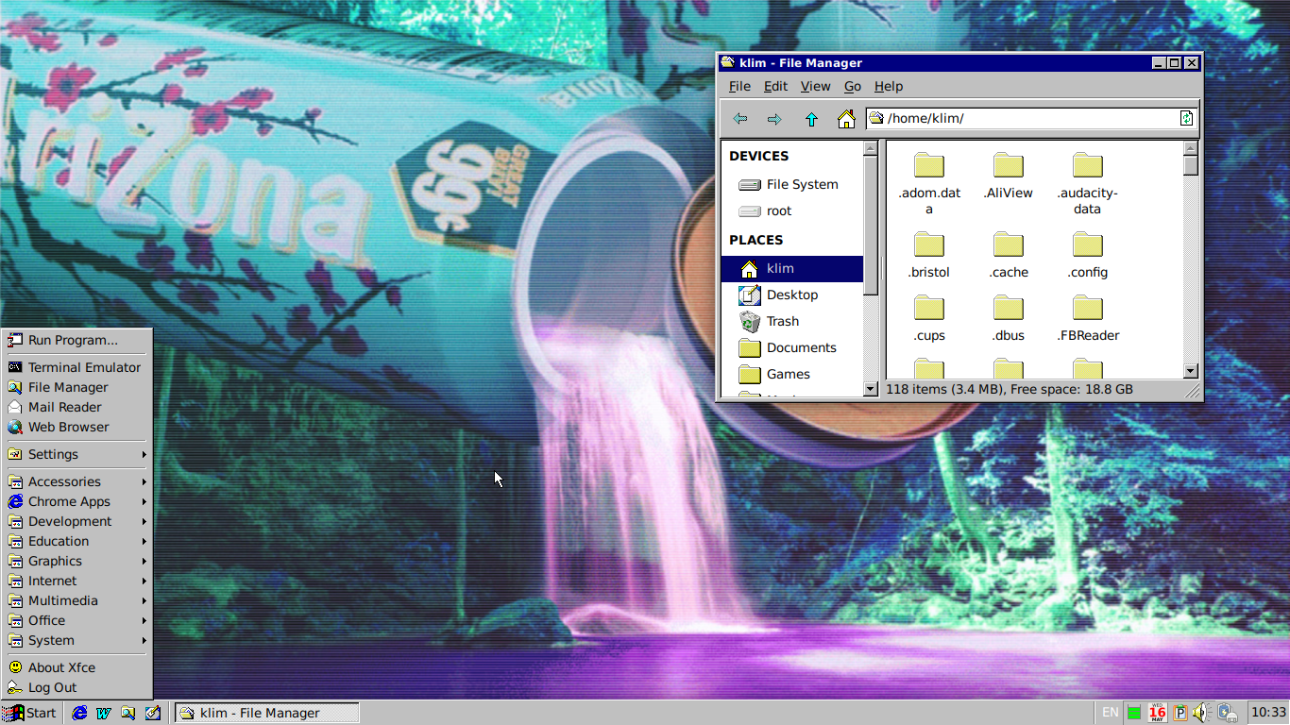Select the yellow .FBReader folder
This screenshot has height=725, width=1290.
click(x=1087, y=318)
